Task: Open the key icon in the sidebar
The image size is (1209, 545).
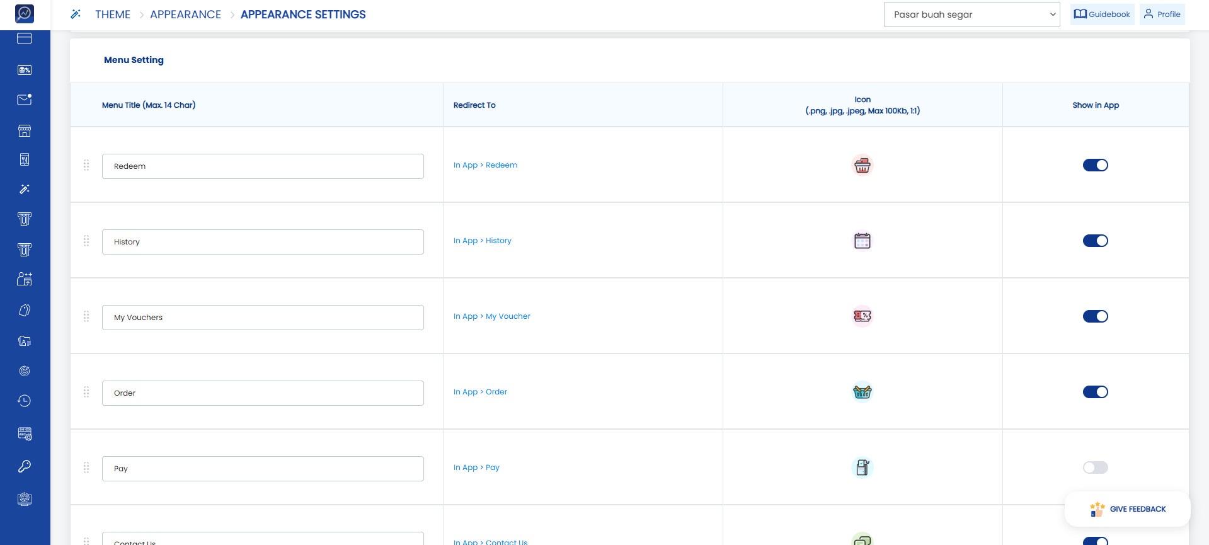Action: click(25, 466)
